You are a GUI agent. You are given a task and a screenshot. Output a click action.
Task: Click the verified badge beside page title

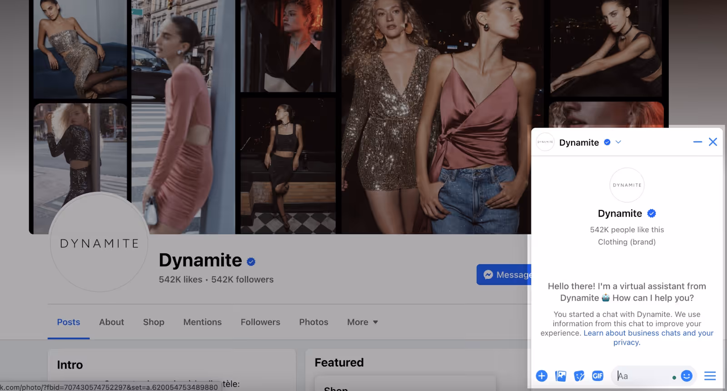[251, 262]
